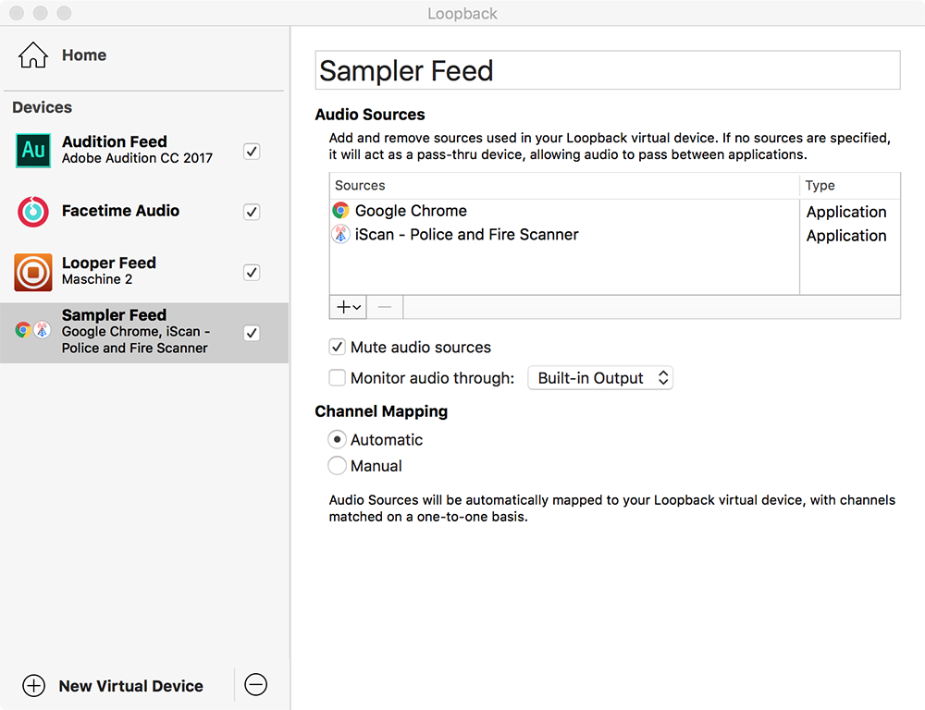
Task: Click the remove source minus button
Action: coord(385,307)
